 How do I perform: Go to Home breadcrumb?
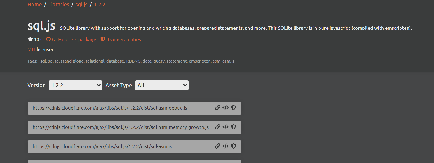point(35,5)
